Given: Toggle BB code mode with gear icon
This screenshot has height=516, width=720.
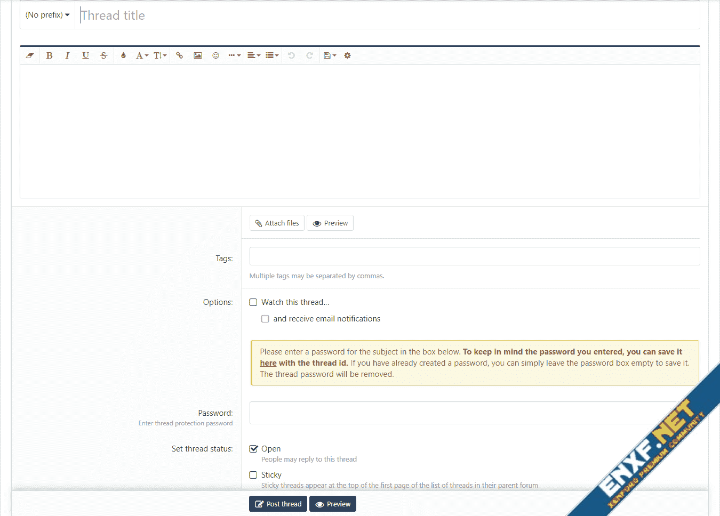Looking at the screenshot, I should (347, 55).
